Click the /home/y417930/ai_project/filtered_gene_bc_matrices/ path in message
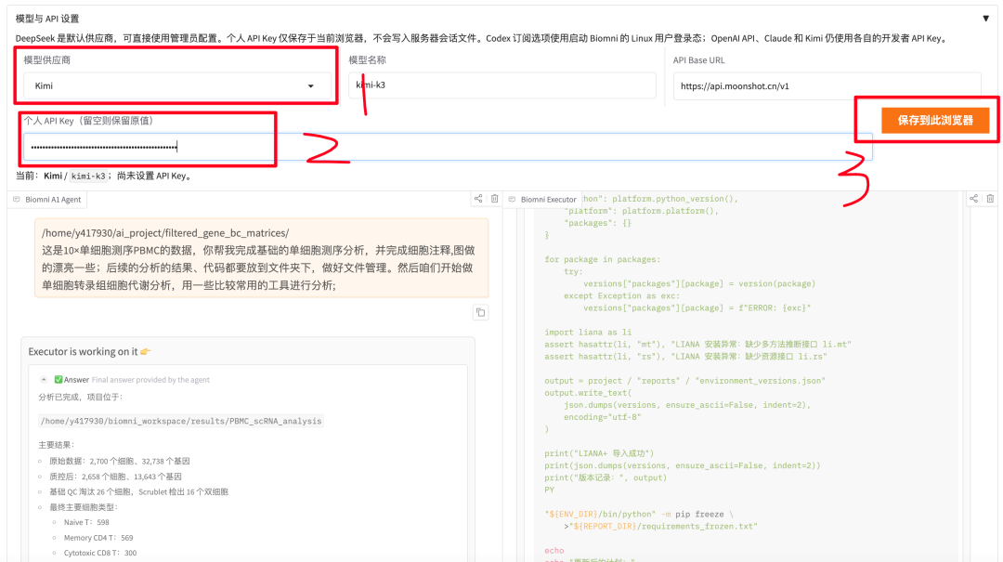 [x=165, y=233]
